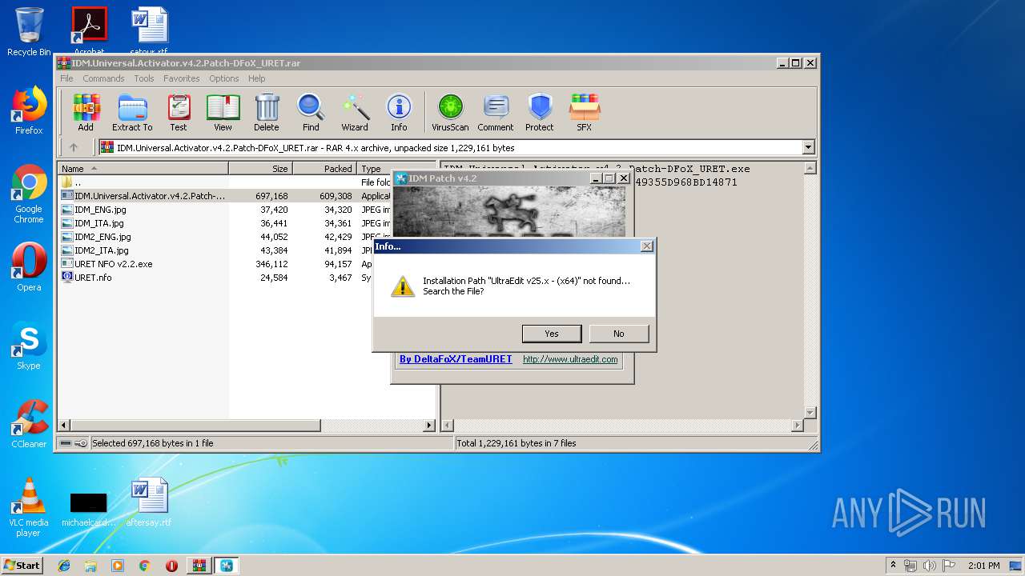Open the Commands menu
The height and width of the screenshot is (576, 1025).
(x=103, y=78)
